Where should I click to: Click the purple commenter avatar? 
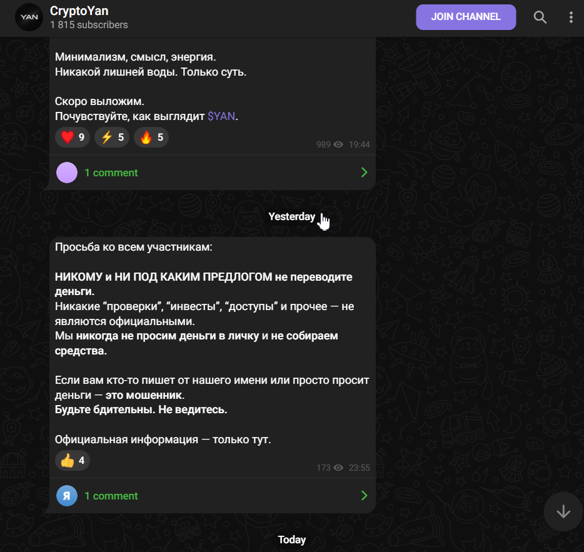click(x=67, y=173)
